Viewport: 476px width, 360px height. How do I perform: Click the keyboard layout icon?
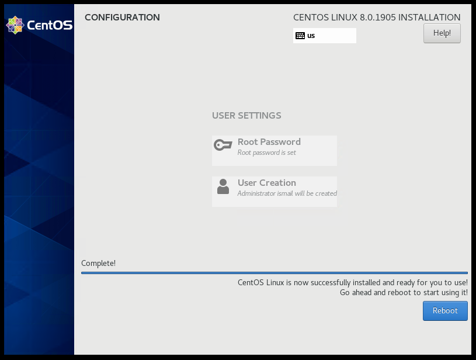coord(300,36)
